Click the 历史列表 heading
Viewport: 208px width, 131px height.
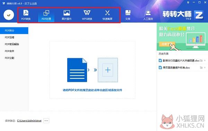[164, 54]
